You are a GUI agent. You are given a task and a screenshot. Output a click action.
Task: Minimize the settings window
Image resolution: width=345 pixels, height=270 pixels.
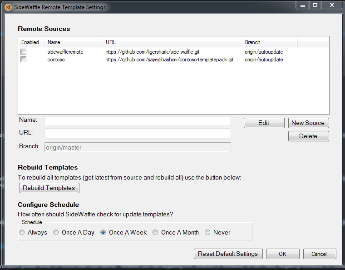pyautogui.click(x=303, y=5)
